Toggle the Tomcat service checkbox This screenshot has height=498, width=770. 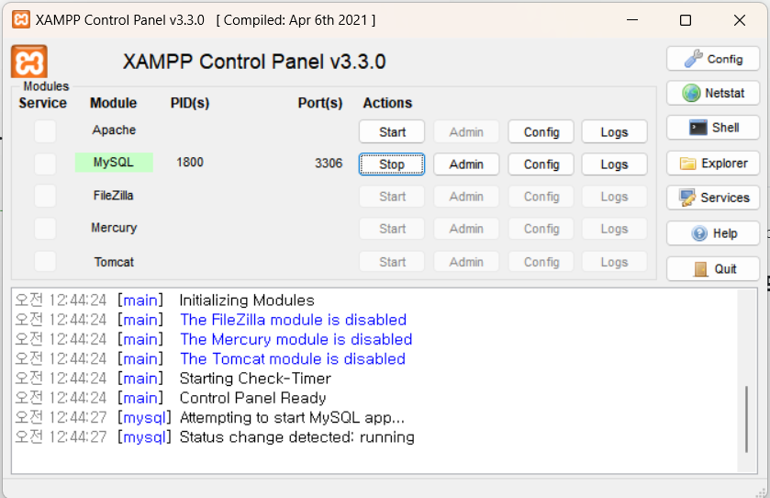coord(45,262)
